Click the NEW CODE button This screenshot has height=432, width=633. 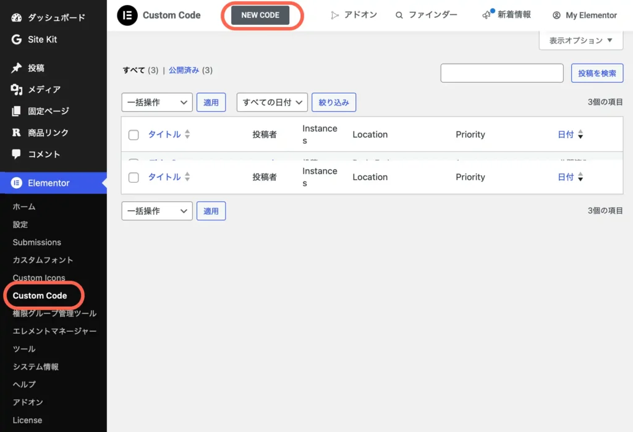tap(260, 15)
